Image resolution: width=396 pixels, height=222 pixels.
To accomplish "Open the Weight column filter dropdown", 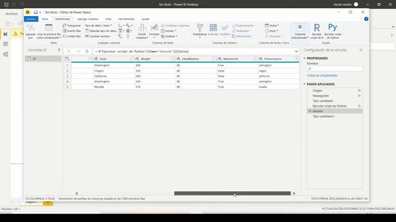I will 173,59.
